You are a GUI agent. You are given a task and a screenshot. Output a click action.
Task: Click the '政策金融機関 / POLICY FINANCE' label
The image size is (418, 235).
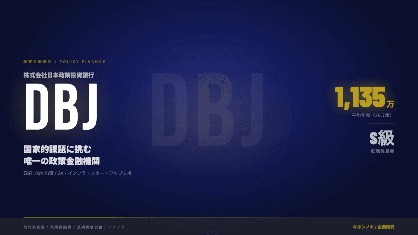pyautogui.click(x=65, y=62)
